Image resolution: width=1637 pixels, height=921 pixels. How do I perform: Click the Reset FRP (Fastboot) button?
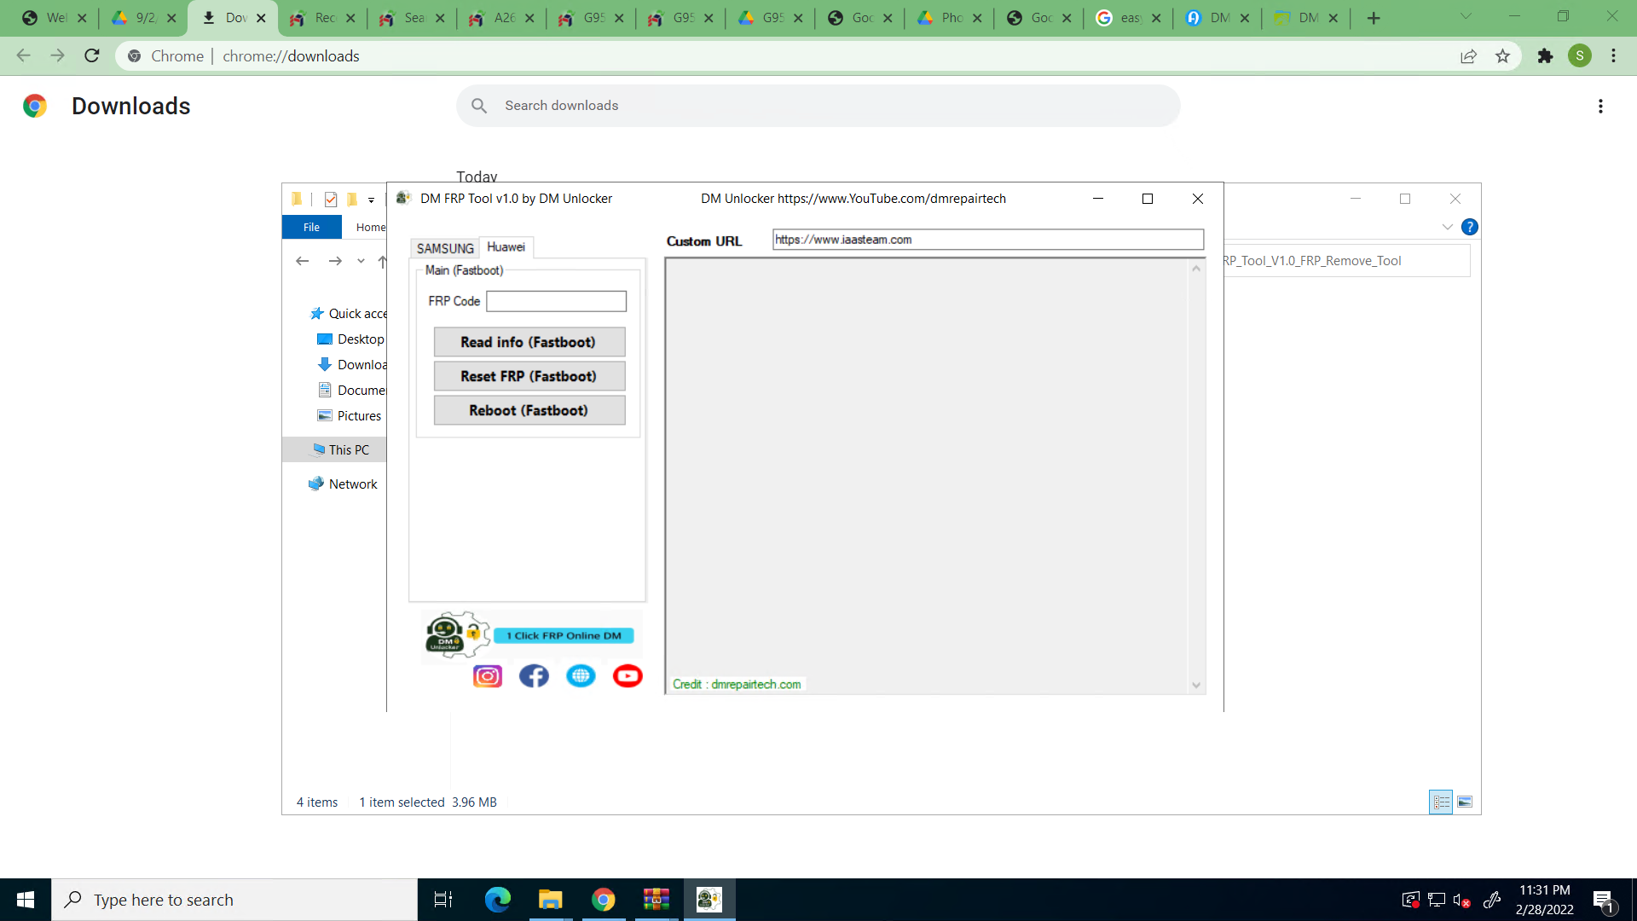(x=529, y=377)
